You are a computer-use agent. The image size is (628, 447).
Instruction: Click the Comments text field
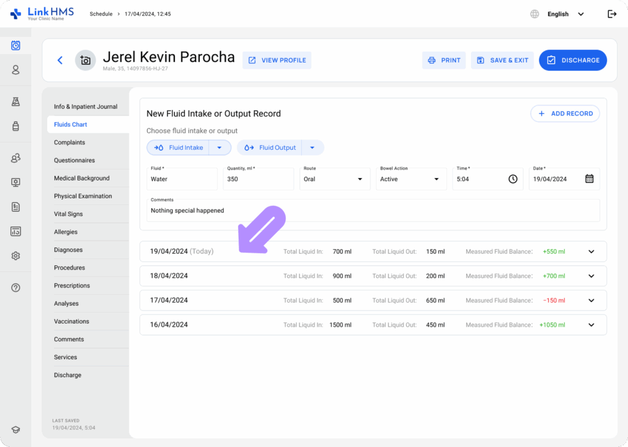coord(373,211)
